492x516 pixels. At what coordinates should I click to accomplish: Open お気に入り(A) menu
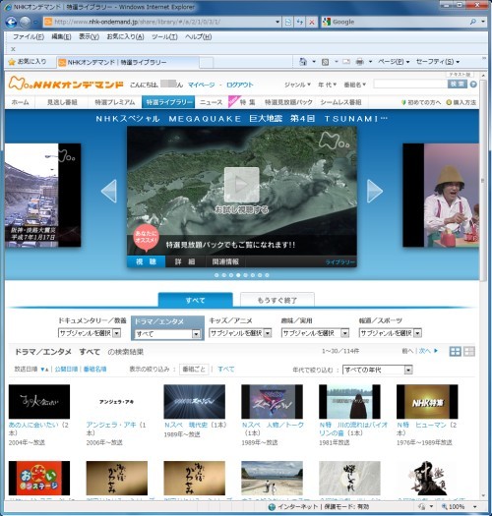pos(125,37)
